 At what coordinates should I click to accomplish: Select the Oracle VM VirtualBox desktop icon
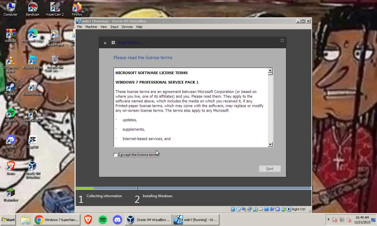point(33,170)
